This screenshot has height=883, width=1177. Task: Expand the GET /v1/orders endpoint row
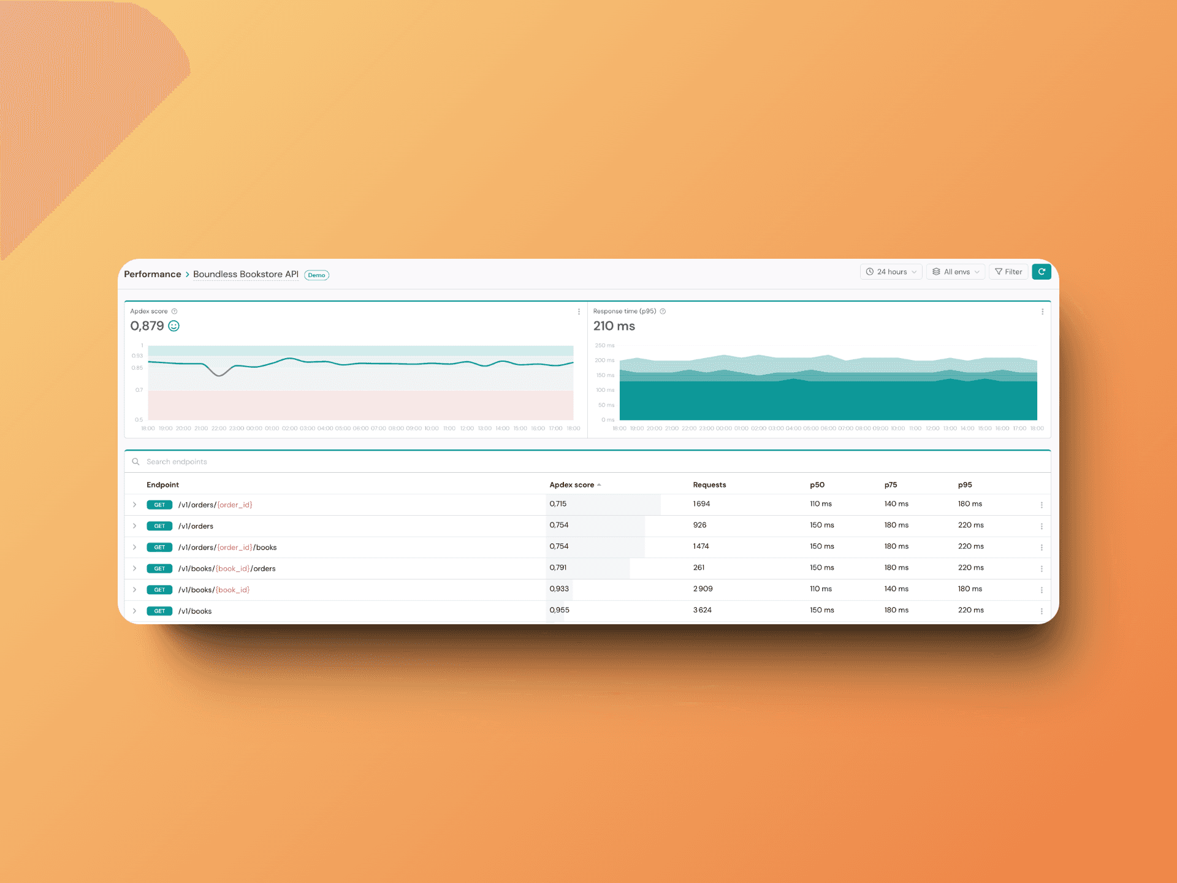point(135,526)
